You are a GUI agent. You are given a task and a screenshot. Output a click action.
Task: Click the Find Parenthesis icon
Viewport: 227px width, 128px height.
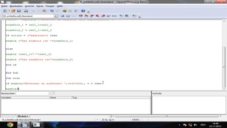pos(114,16)
